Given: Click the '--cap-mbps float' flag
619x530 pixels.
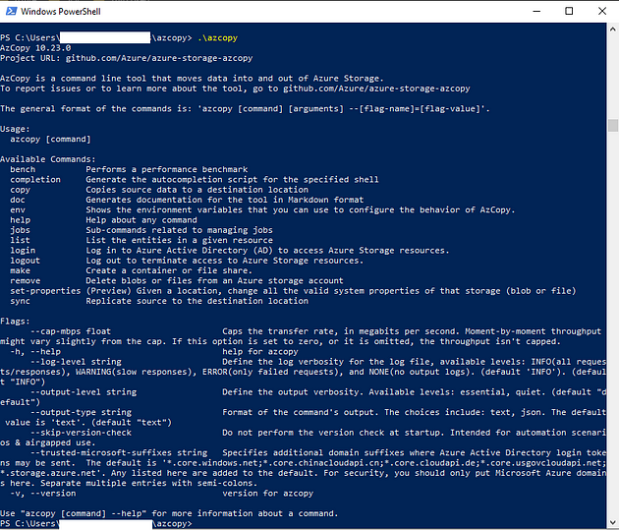Looking at the screenshot, I should pos(71,331).
